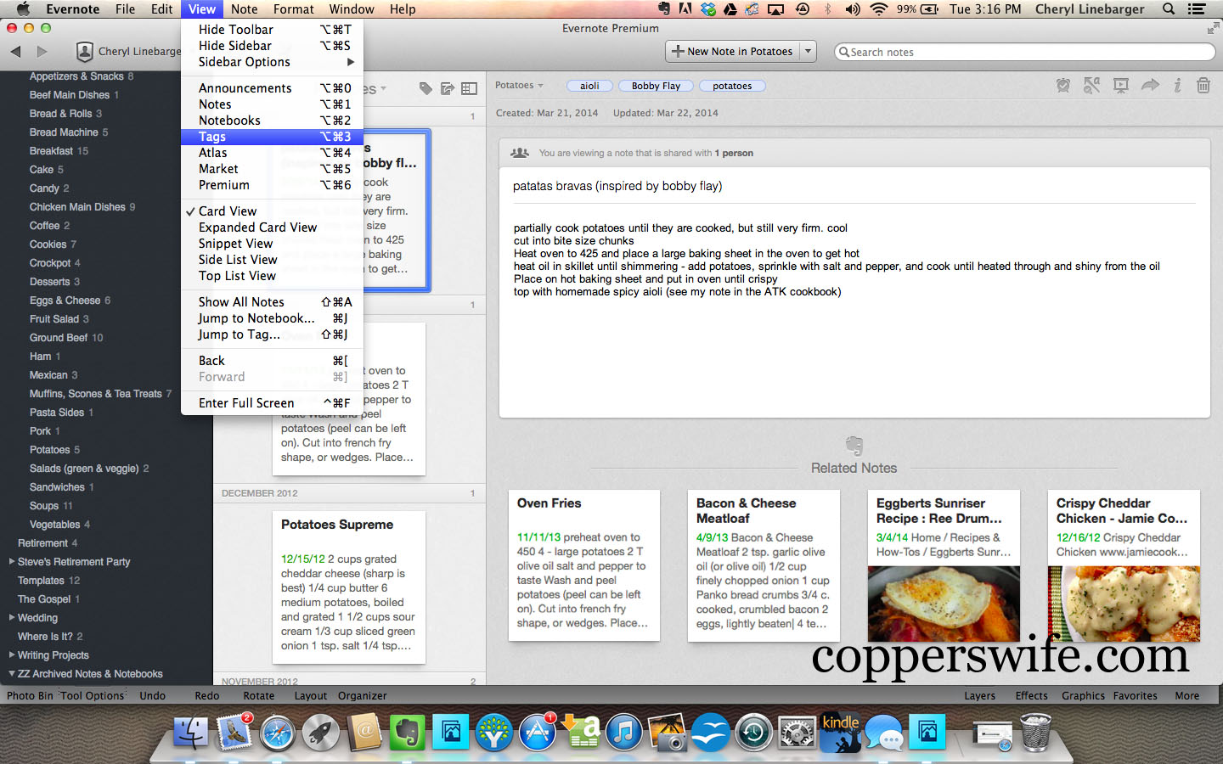Click the potatoes tag pill
Image resolution: width=1223 pixels, height=764 pixels.
click(732, 86)
